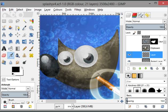Open the Filters menu
This screenshot has height=112, width=168.
point(78,10)
